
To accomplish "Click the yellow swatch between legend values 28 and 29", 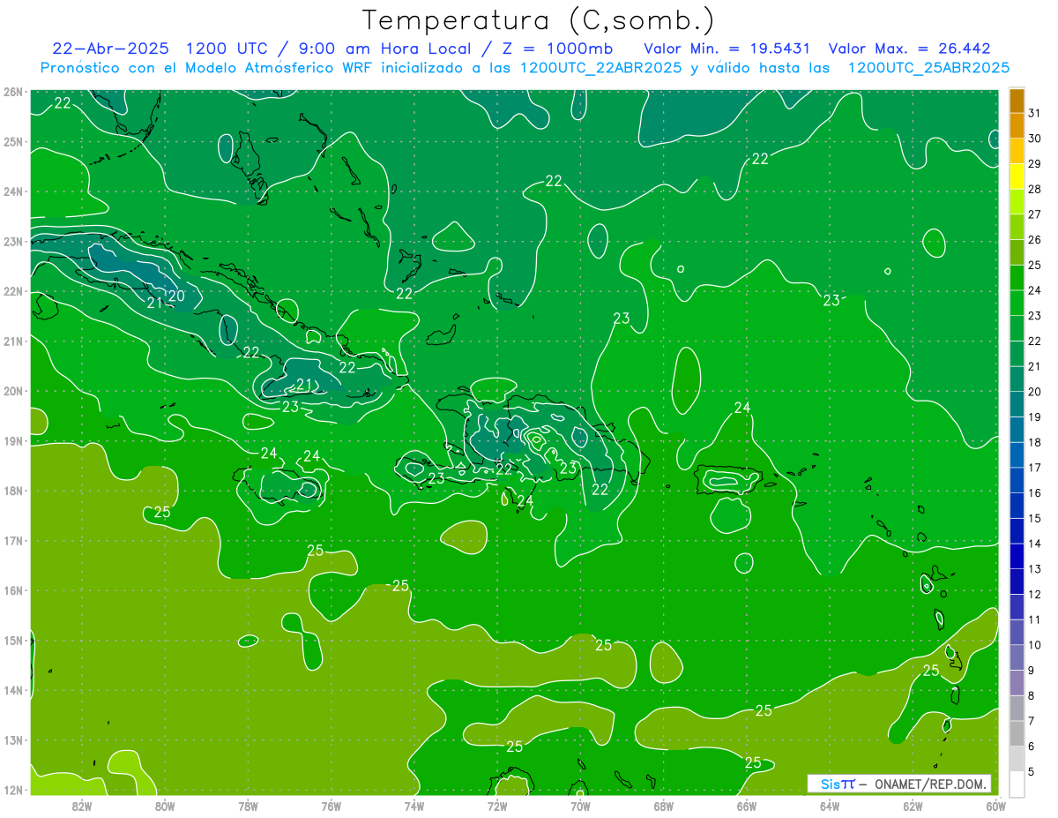I will point(1017,176).
